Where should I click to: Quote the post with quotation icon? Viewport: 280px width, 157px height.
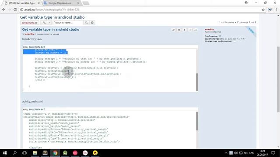point(196,30)
